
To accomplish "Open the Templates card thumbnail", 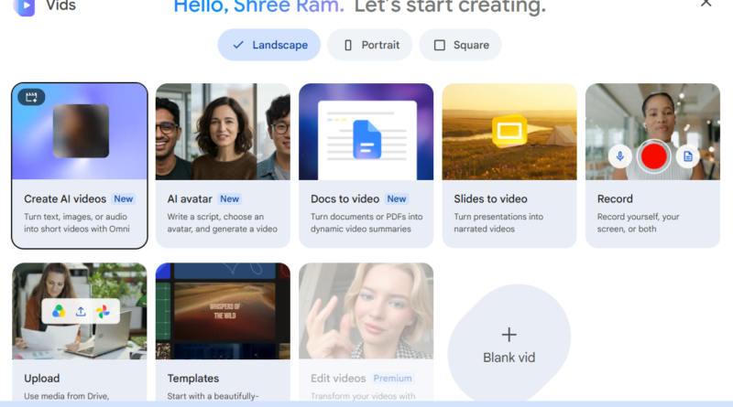I will 223,311.
